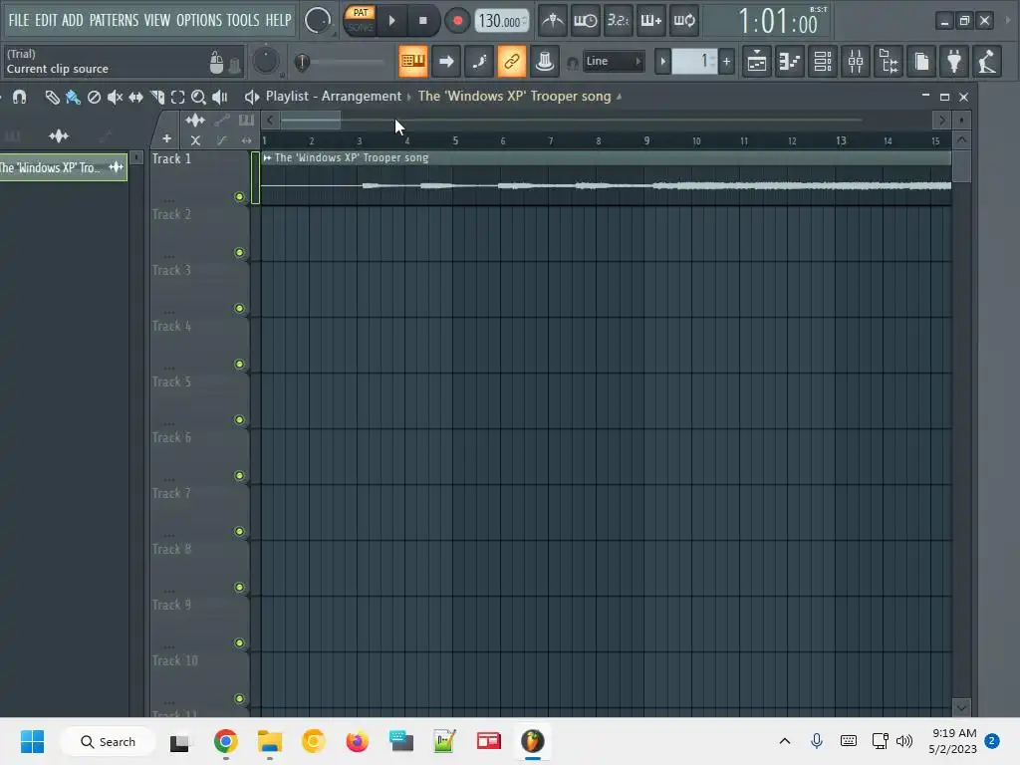Open the OPTIONS menu

coord(199,20)
